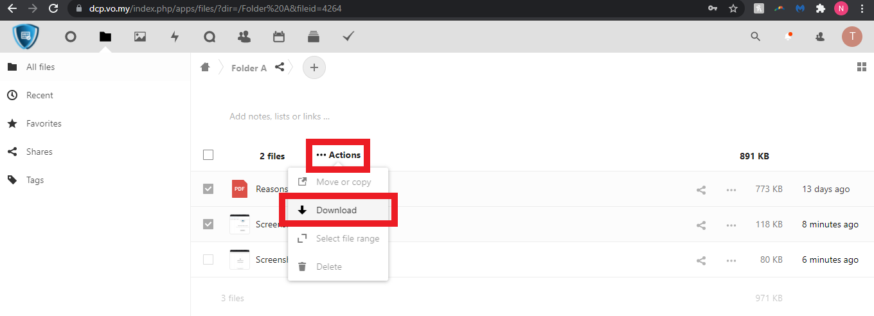This screenshot has height=316, width=874.
Task: Open the Photos app icon in top bar
Action: [140, 37]
